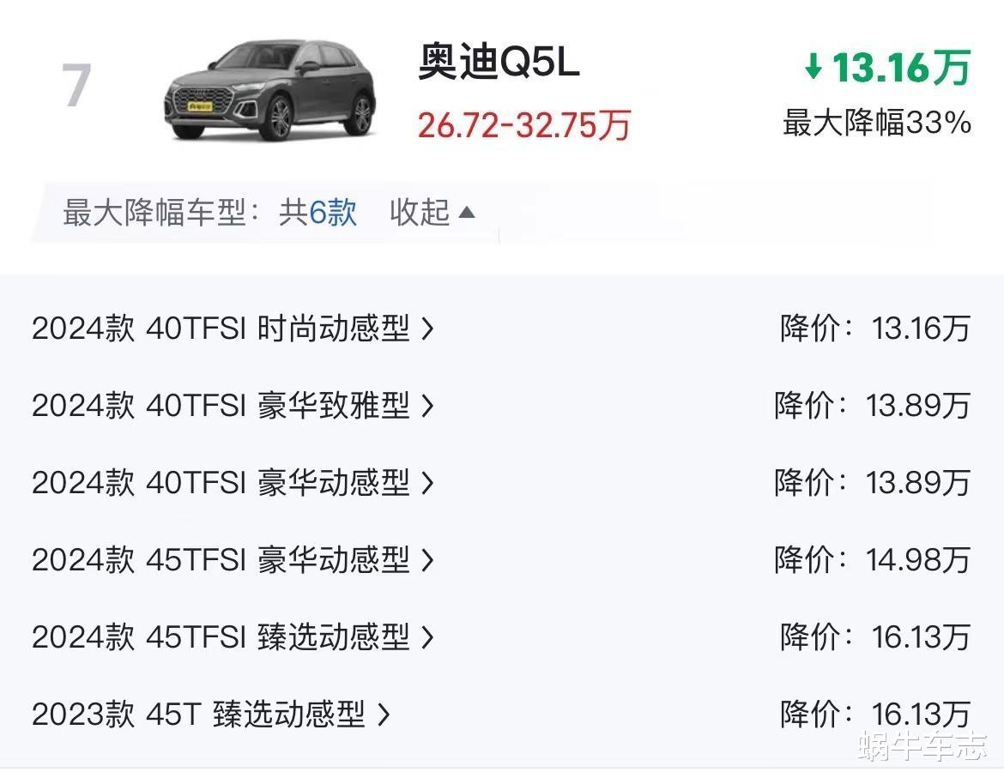Open 2024款 40TFSI 豪华动感型 chevron

427,483
